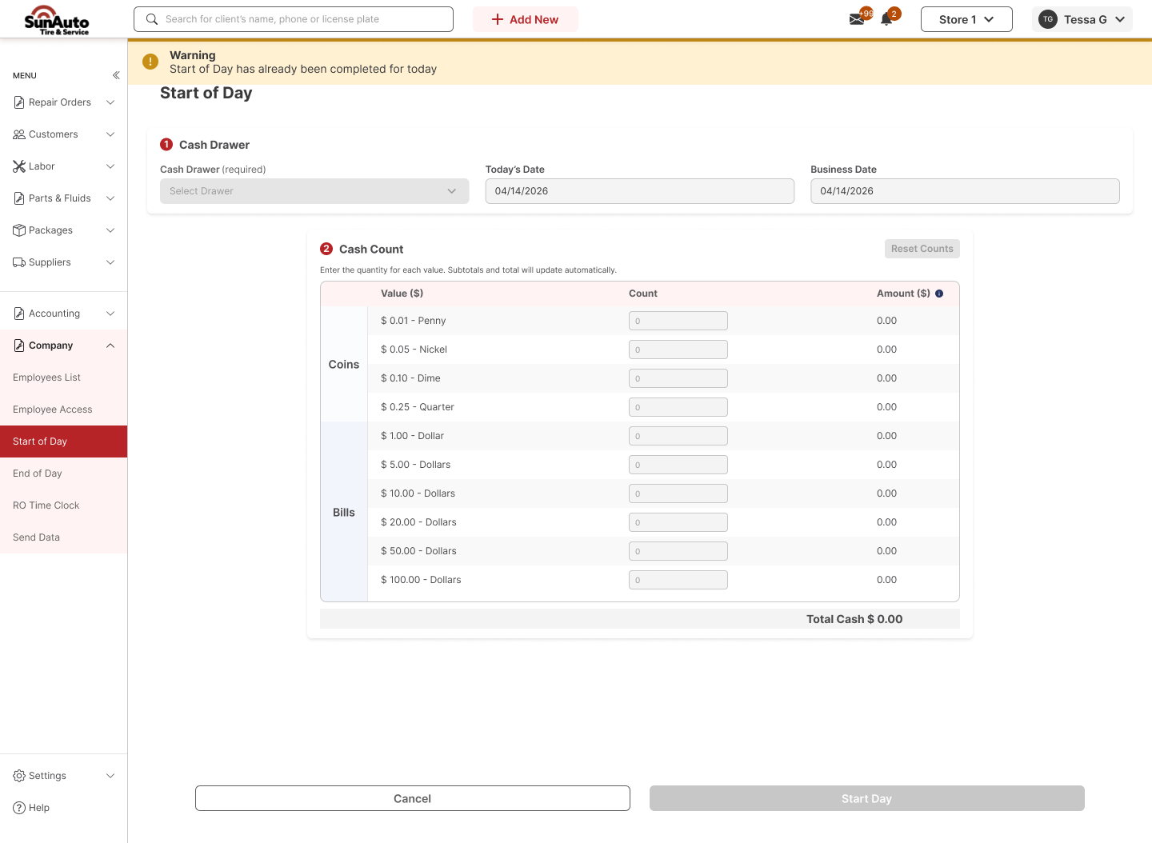This screenshot has height=843, width=1152.
Task: Expand the Labor menu chevron
Action: point(110,166)
